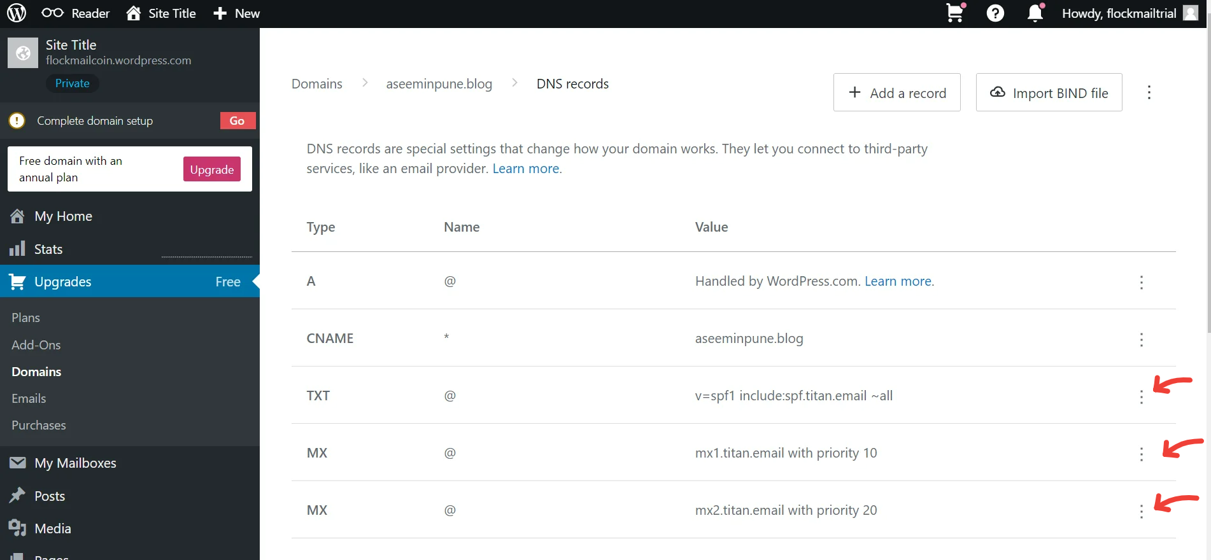1211x560 pixels.
Task: Open the Howdy, flockmailtrial account menu
Action: point(1130,13)
